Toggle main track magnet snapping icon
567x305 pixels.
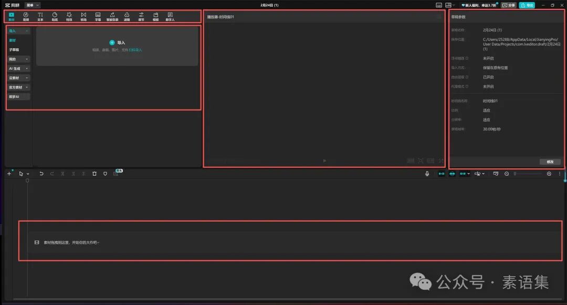[442, 173]
